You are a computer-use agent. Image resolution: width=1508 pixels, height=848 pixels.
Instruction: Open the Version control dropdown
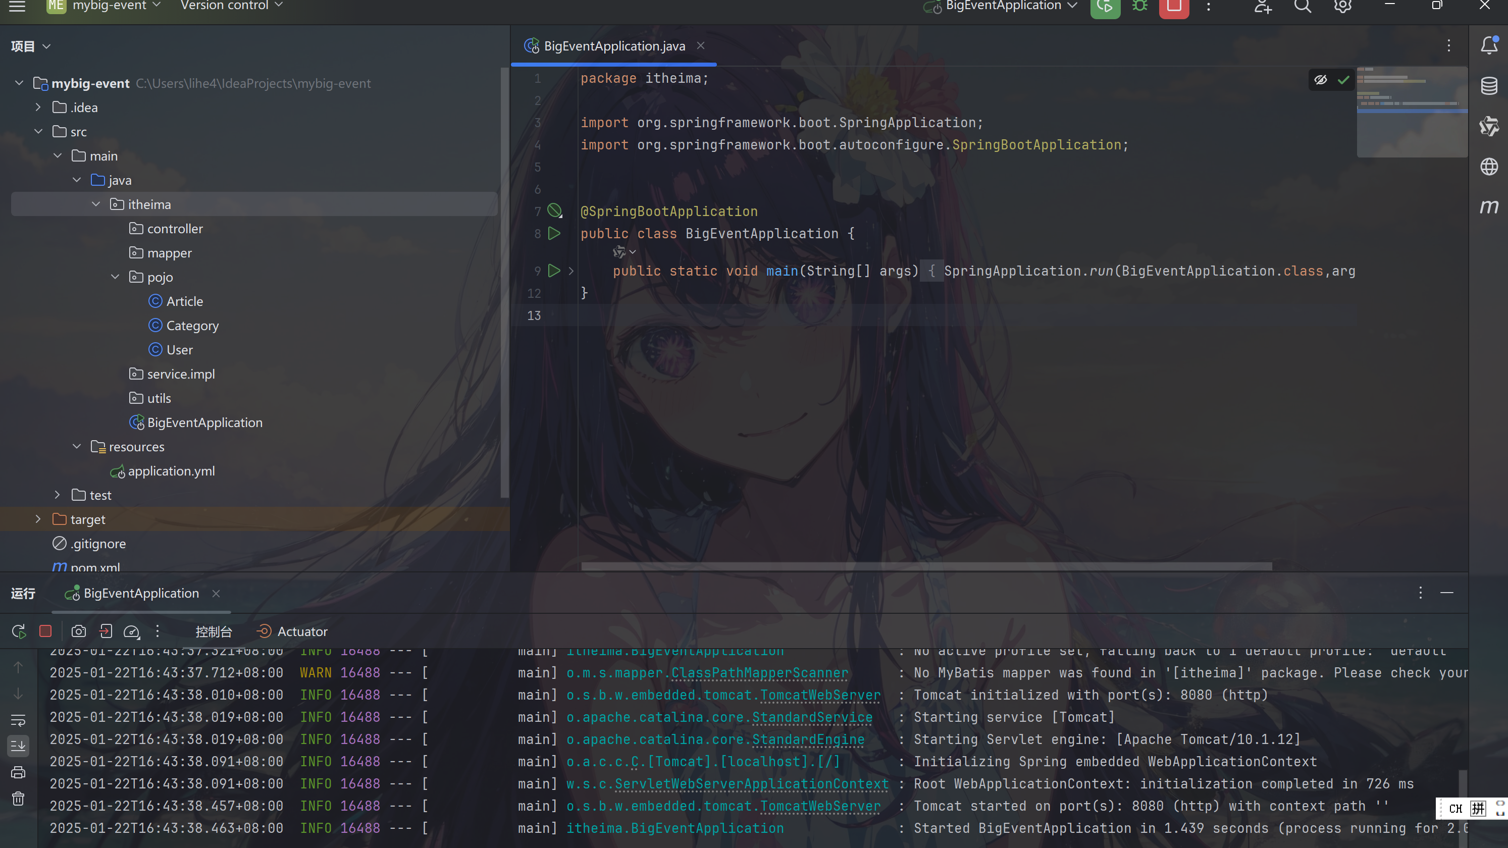click(231, 6)
